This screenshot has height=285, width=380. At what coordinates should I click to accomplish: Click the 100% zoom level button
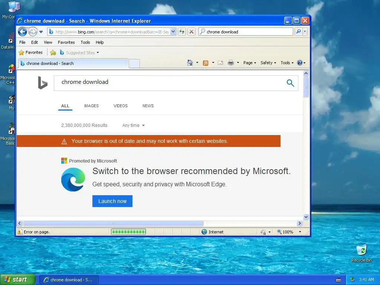point(285,232)
